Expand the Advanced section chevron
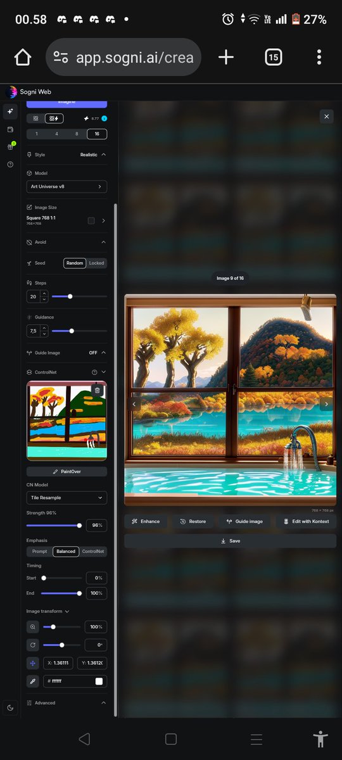342x760 pixels. pos(104,702)
